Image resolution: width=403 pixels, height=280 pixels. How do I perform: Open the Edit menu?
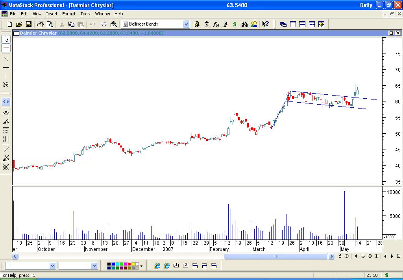pos(24,14)
